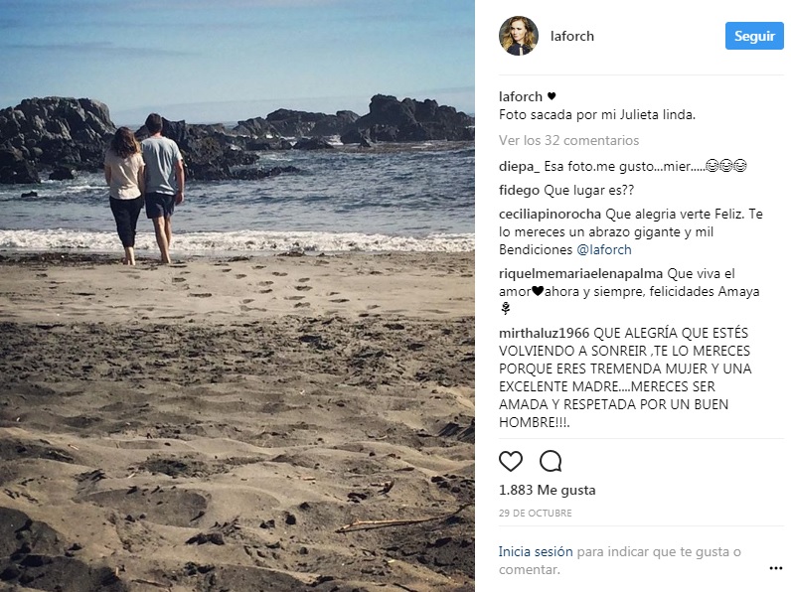Open mirthaluz1966 commenter profile
The width and height of the screenshot is (791, 592).
pyautogui.click(x=544, y=334)
